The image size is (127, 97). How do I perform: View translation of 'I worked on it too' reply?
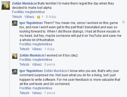(x=36, y=60)
